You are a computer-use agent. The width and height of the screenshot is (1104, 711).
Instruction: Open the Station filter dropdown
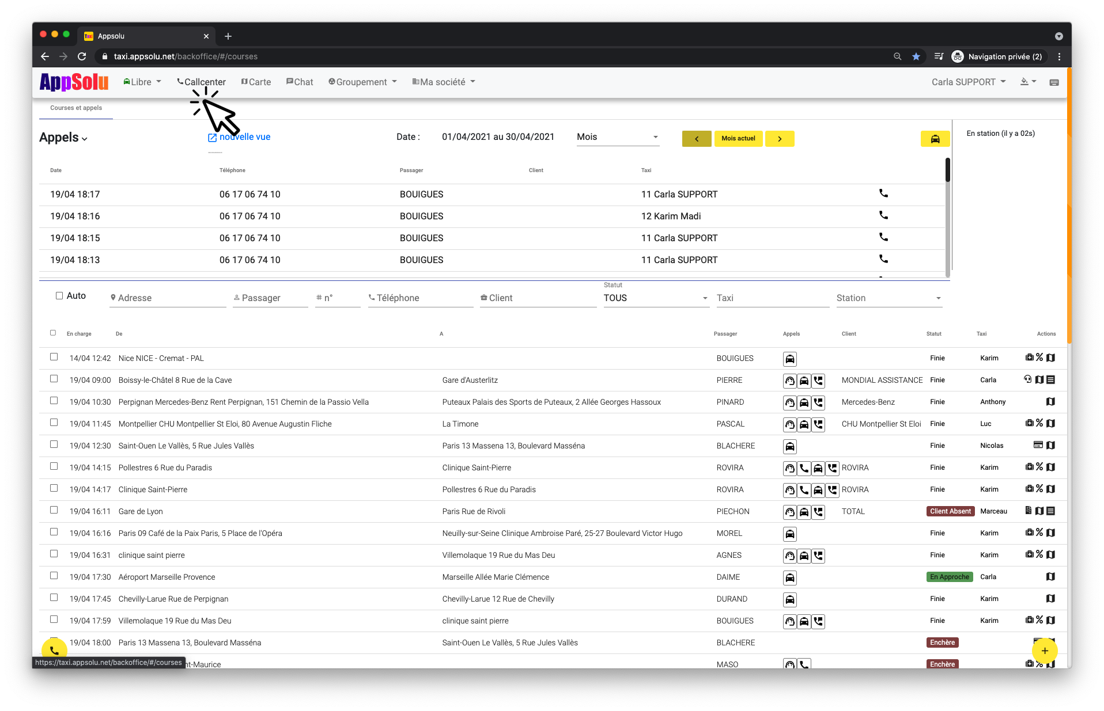[889, 298]
